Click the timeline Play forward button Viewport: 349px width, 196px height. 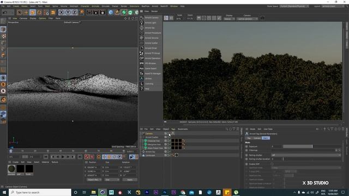coord(63,157)
